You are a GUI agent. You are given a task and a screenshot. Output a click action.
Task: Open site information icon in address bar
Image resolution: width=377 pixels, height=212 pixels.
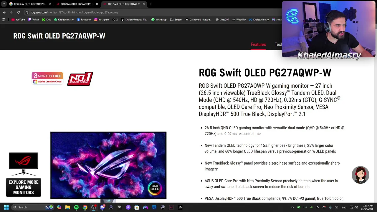tap(27, 12)
